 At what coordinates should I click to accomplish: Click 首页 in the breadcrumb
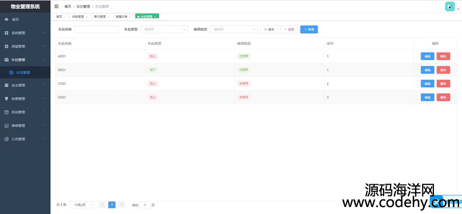click(68, 6)
